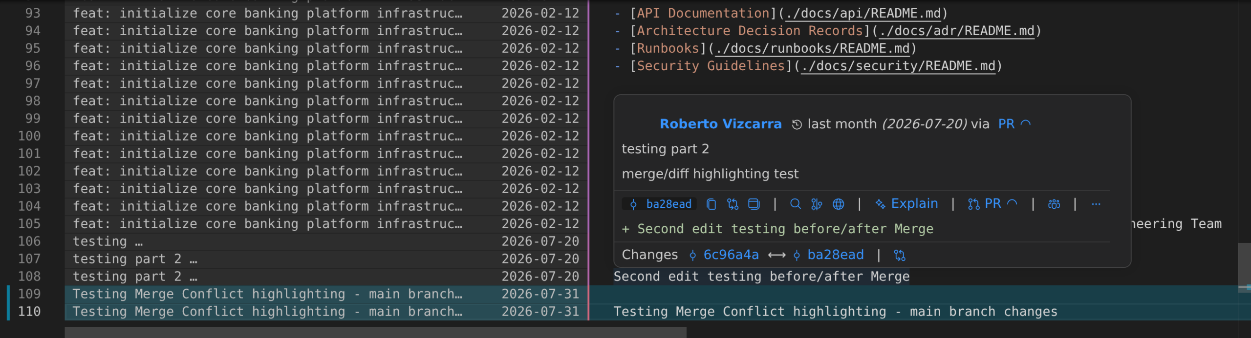Search for the commit with magnifier icon
1251x338 pixels.
(796, 204)
